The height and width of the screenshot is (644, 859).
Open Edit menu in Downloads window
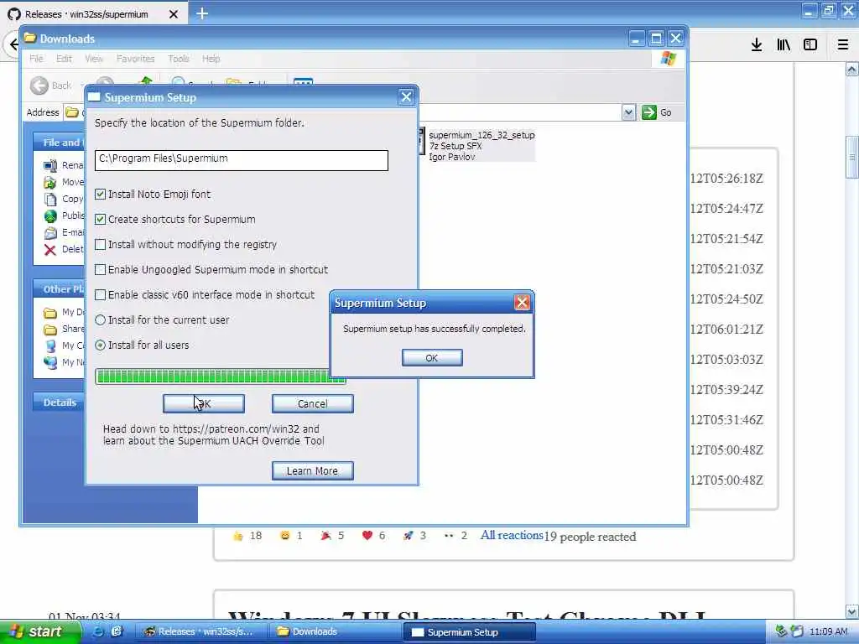[64, 59]
